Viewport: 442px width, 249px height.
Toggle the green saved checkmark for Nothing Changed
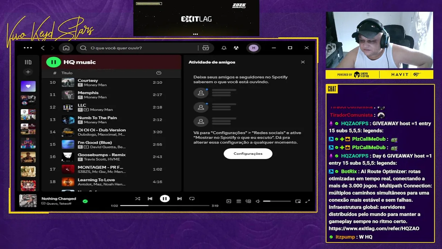85,201
